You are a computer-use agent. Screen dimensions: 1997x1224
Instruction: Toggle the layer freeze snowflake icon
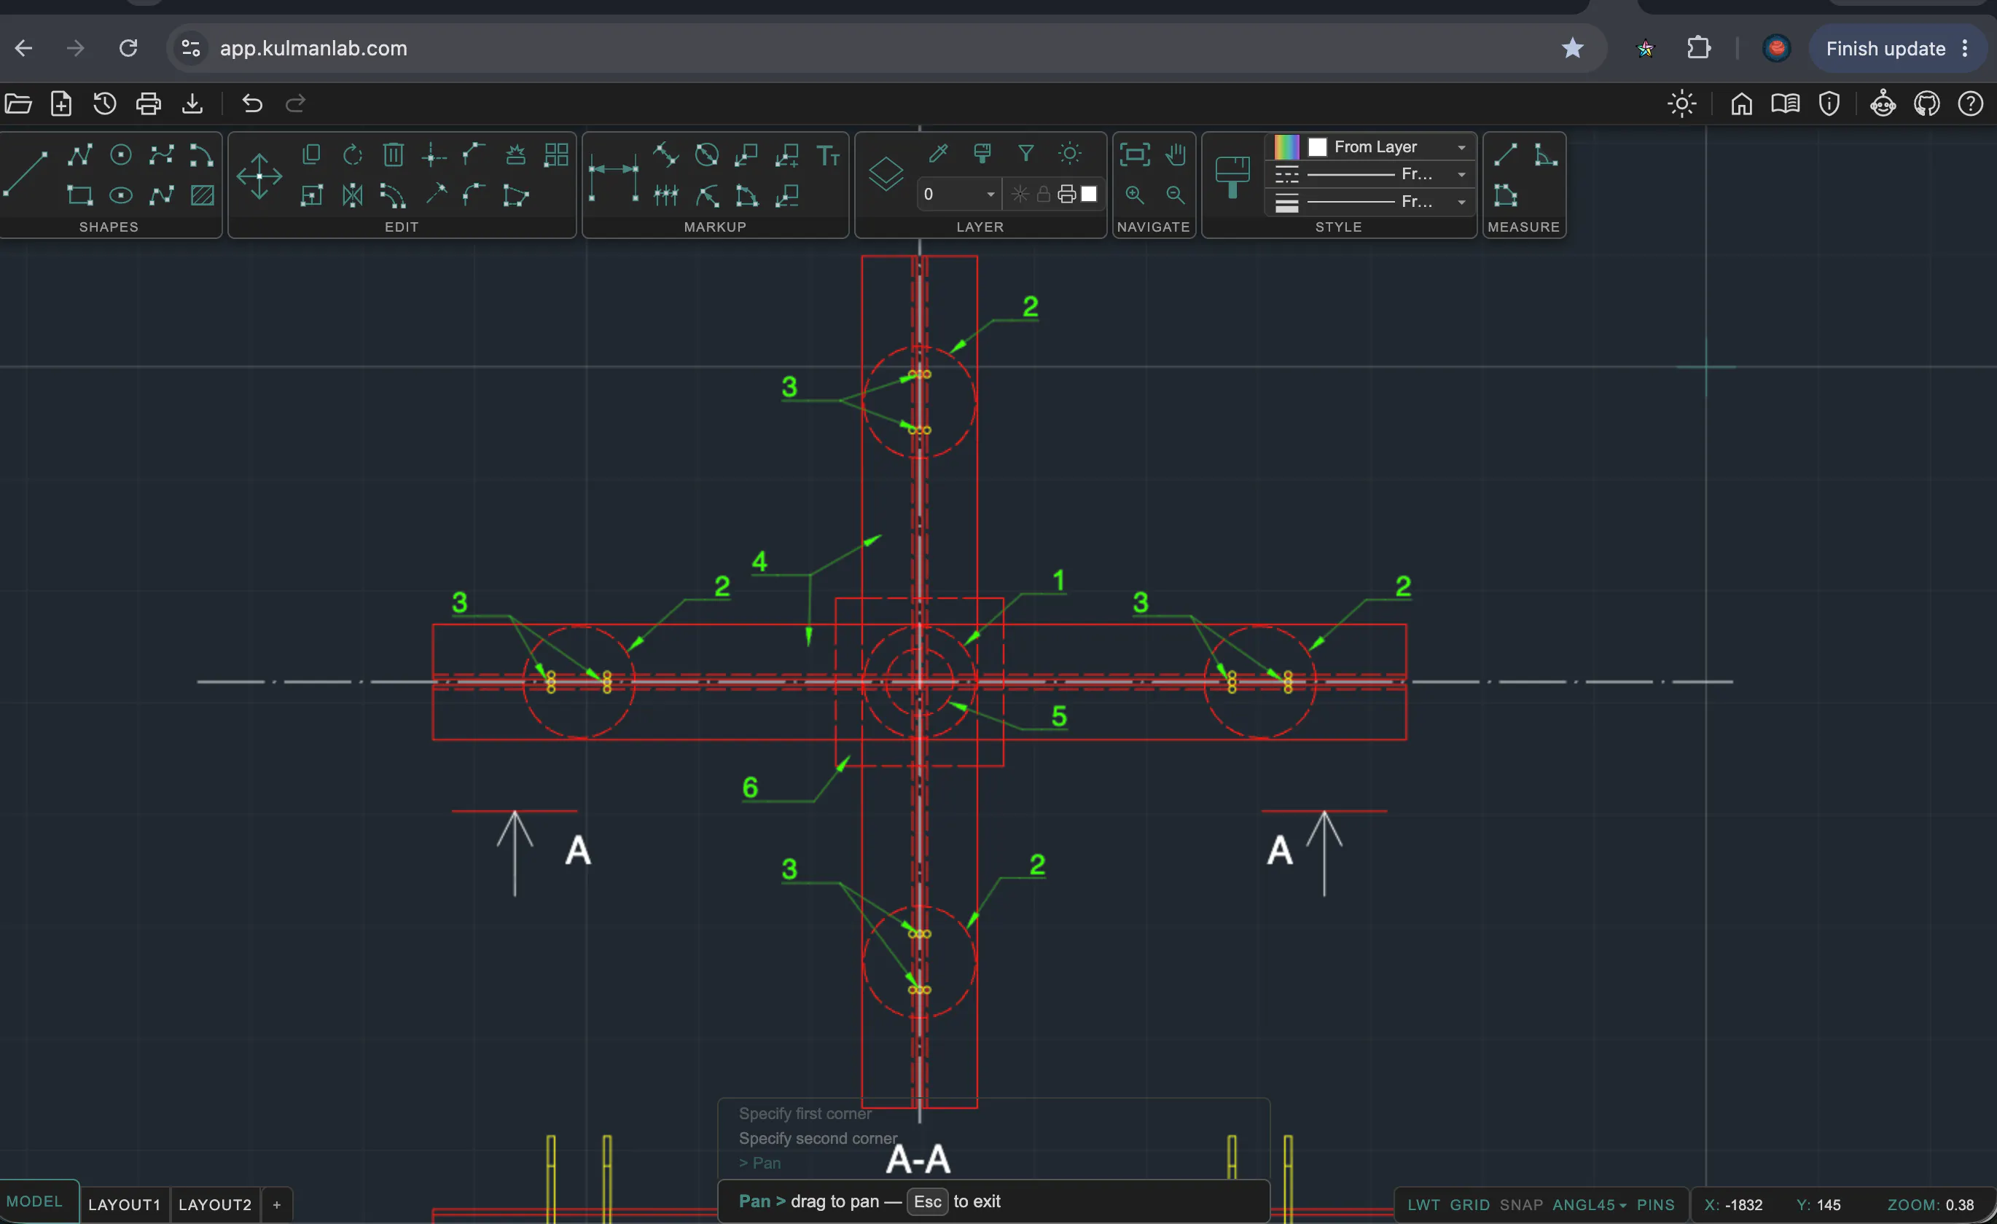coord(1020,195)
